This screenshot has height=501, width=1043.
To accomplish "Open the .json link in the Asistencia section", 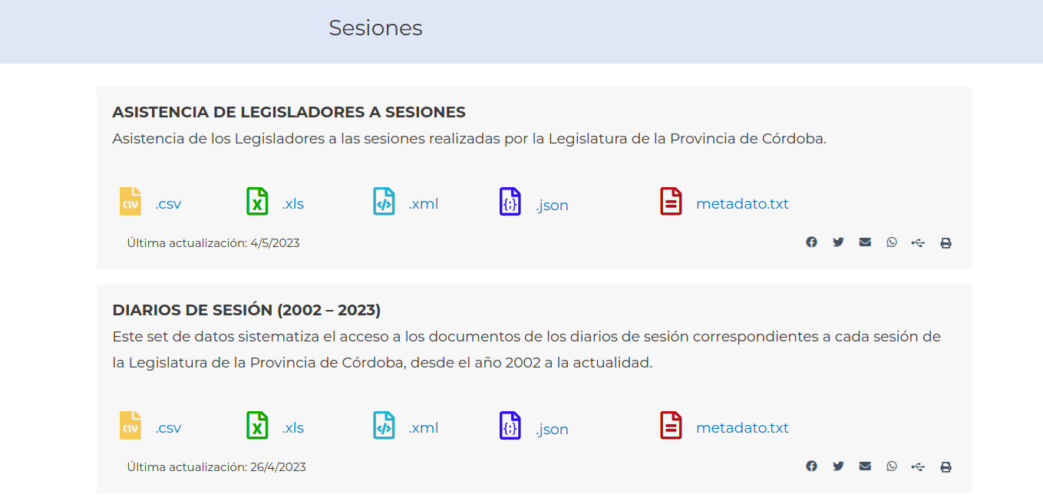I will pos(552,205).
